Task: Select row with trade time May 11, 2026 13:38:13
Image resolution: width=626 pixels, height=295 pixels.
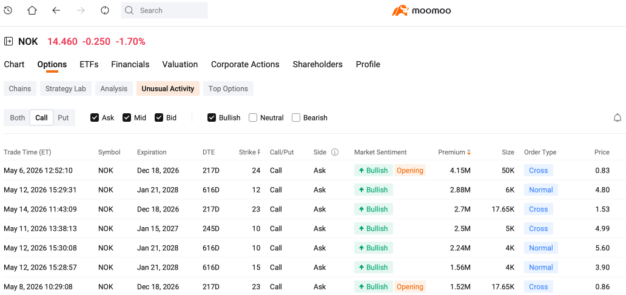Action: (313, 228)
